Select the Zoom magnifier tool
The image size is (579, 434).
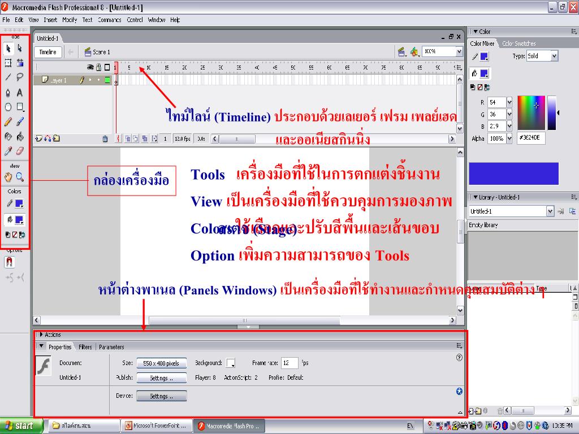point(20,177)
